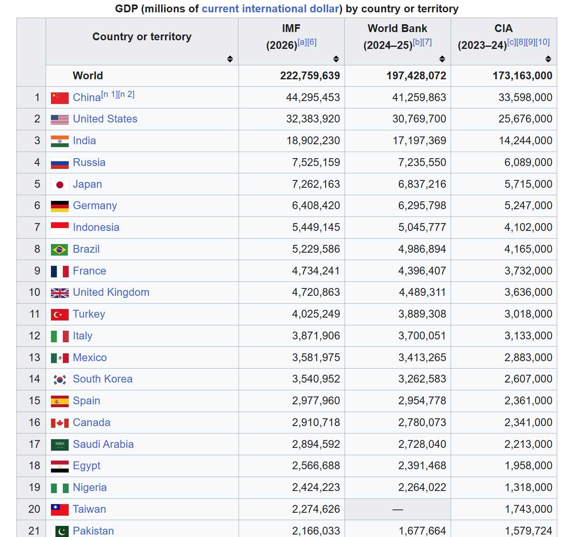Image resolution: width=581 pixels, height=537 pixels.
Task: Open the South Korea article link
Action: (x=103, y=379)
